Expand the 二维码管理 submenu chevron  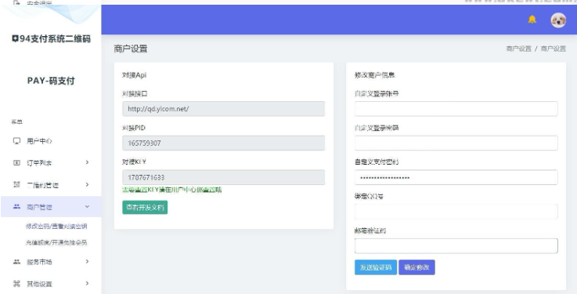coord(87,184)
